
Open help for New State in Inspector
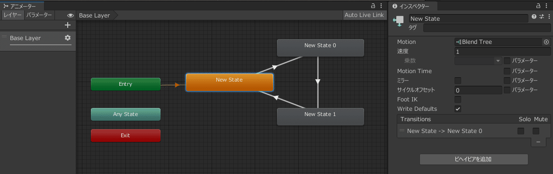pos(534,17)
